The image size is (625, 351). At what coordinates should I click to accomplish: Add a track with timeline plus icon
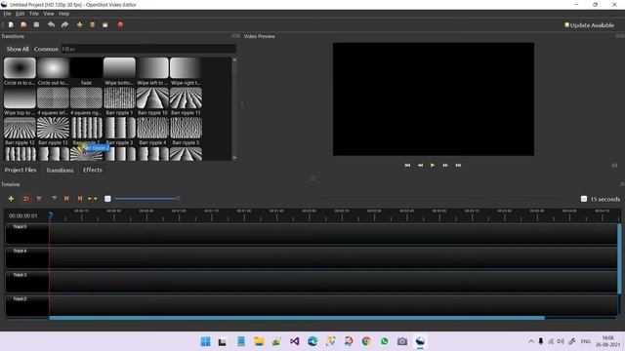(x=11, y=198)
